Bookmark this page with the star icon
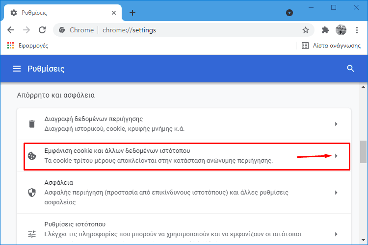 (x=305, y=30)
